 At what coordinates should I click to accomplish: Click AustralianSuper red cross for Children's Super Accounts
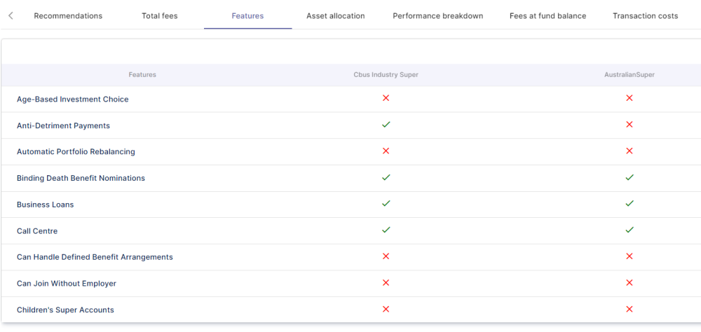(629, 309)
